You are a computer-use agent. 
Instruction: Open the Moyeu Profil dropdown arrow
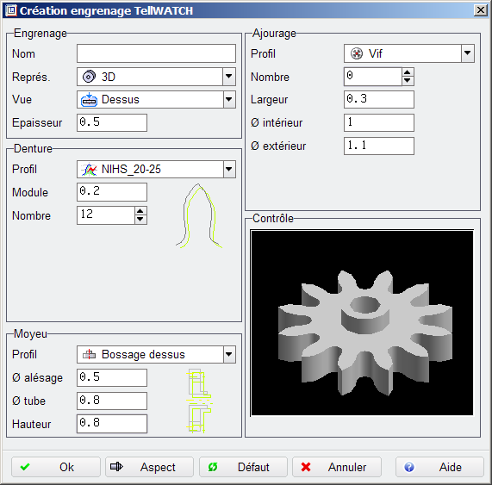click(x=229, y=355)
